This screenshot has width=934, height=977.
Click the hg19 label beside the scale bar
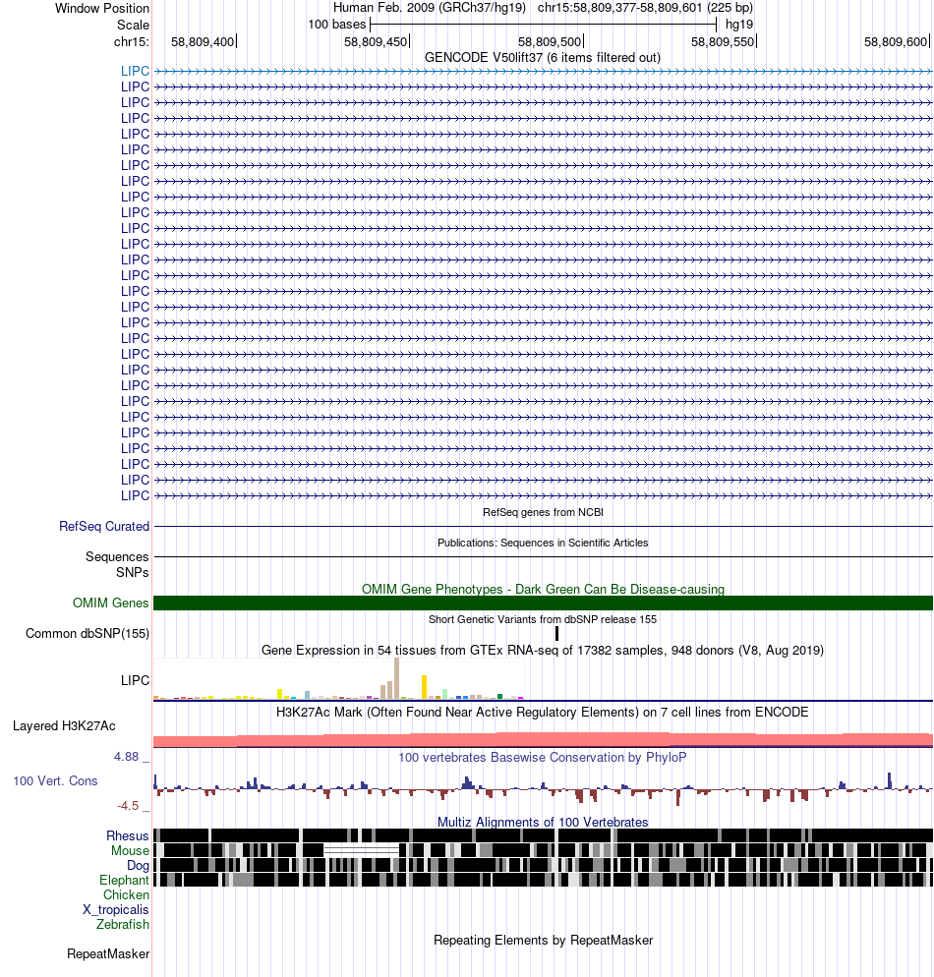pyautogui.click(x=739, y=25)
